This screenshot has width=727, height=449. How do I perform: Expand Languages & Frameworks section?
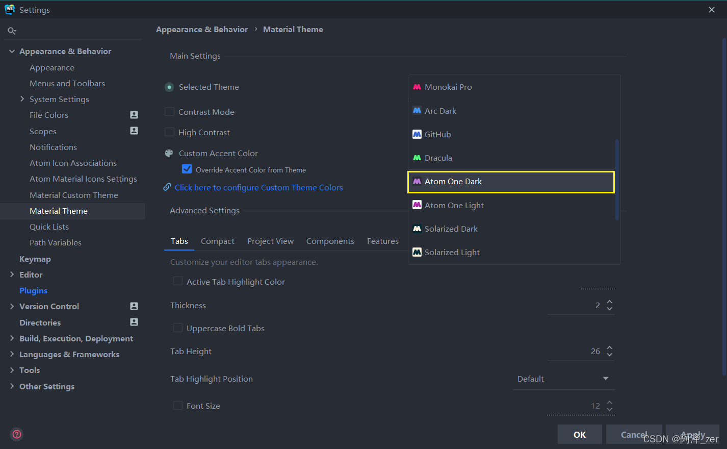[x=12, y=354]
